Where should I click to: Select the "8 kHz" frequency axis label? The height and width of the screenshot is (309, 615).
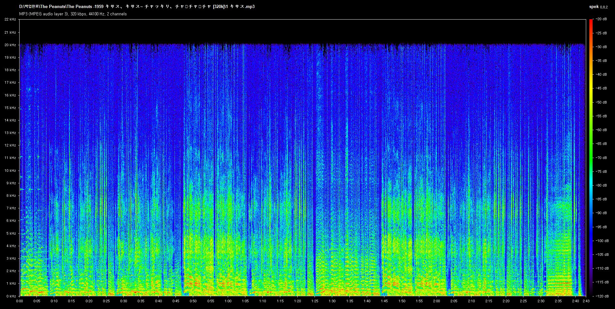pos(11,196)
